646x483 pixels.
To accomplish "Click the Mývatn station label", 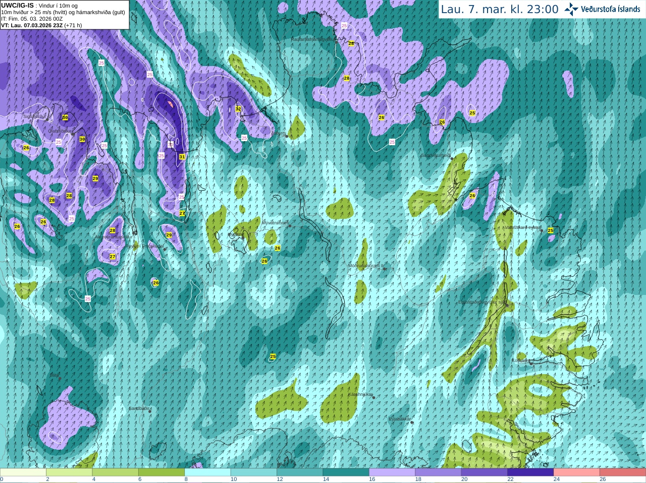I will tap(235, 234).
